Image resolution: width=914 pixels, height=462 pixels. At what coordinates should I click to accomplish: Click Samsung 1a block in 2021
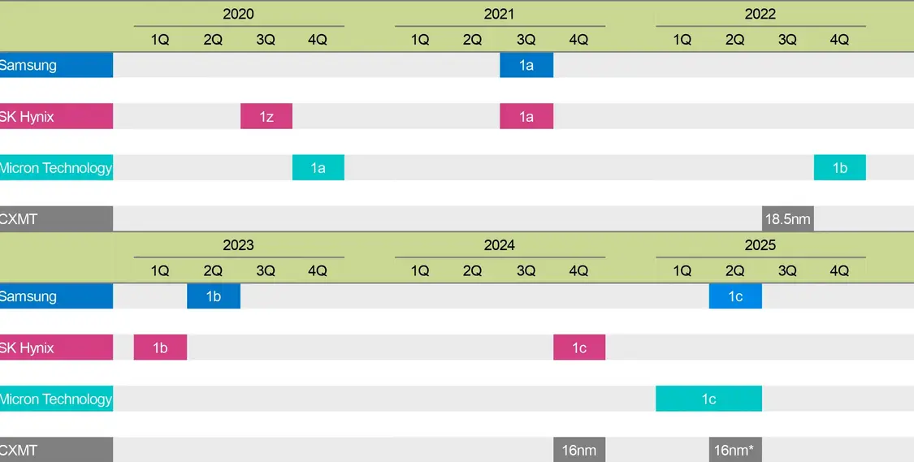pyautogui.click(x=526, y=65)
